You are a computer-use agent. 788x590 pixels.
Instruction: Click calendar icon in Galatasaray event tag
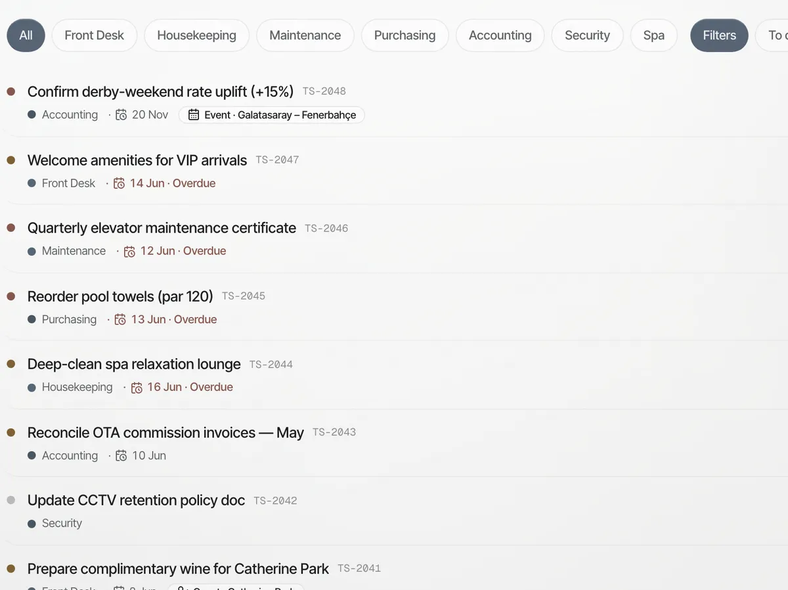(x=194, y=115)
